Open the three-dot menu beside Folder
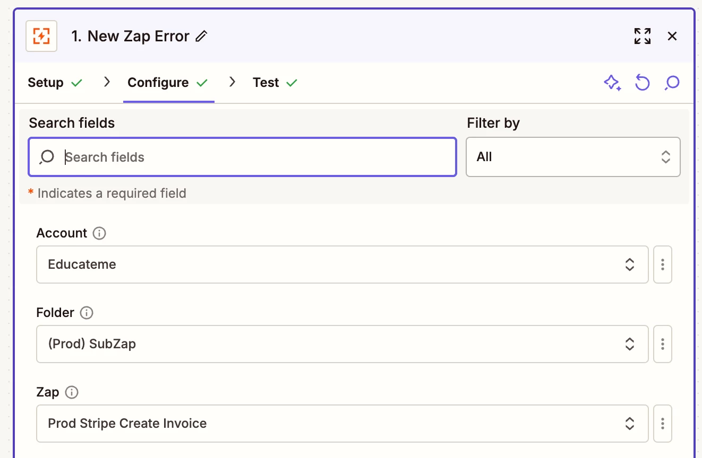Screen dimensions: 702x458 click(663, 344)
